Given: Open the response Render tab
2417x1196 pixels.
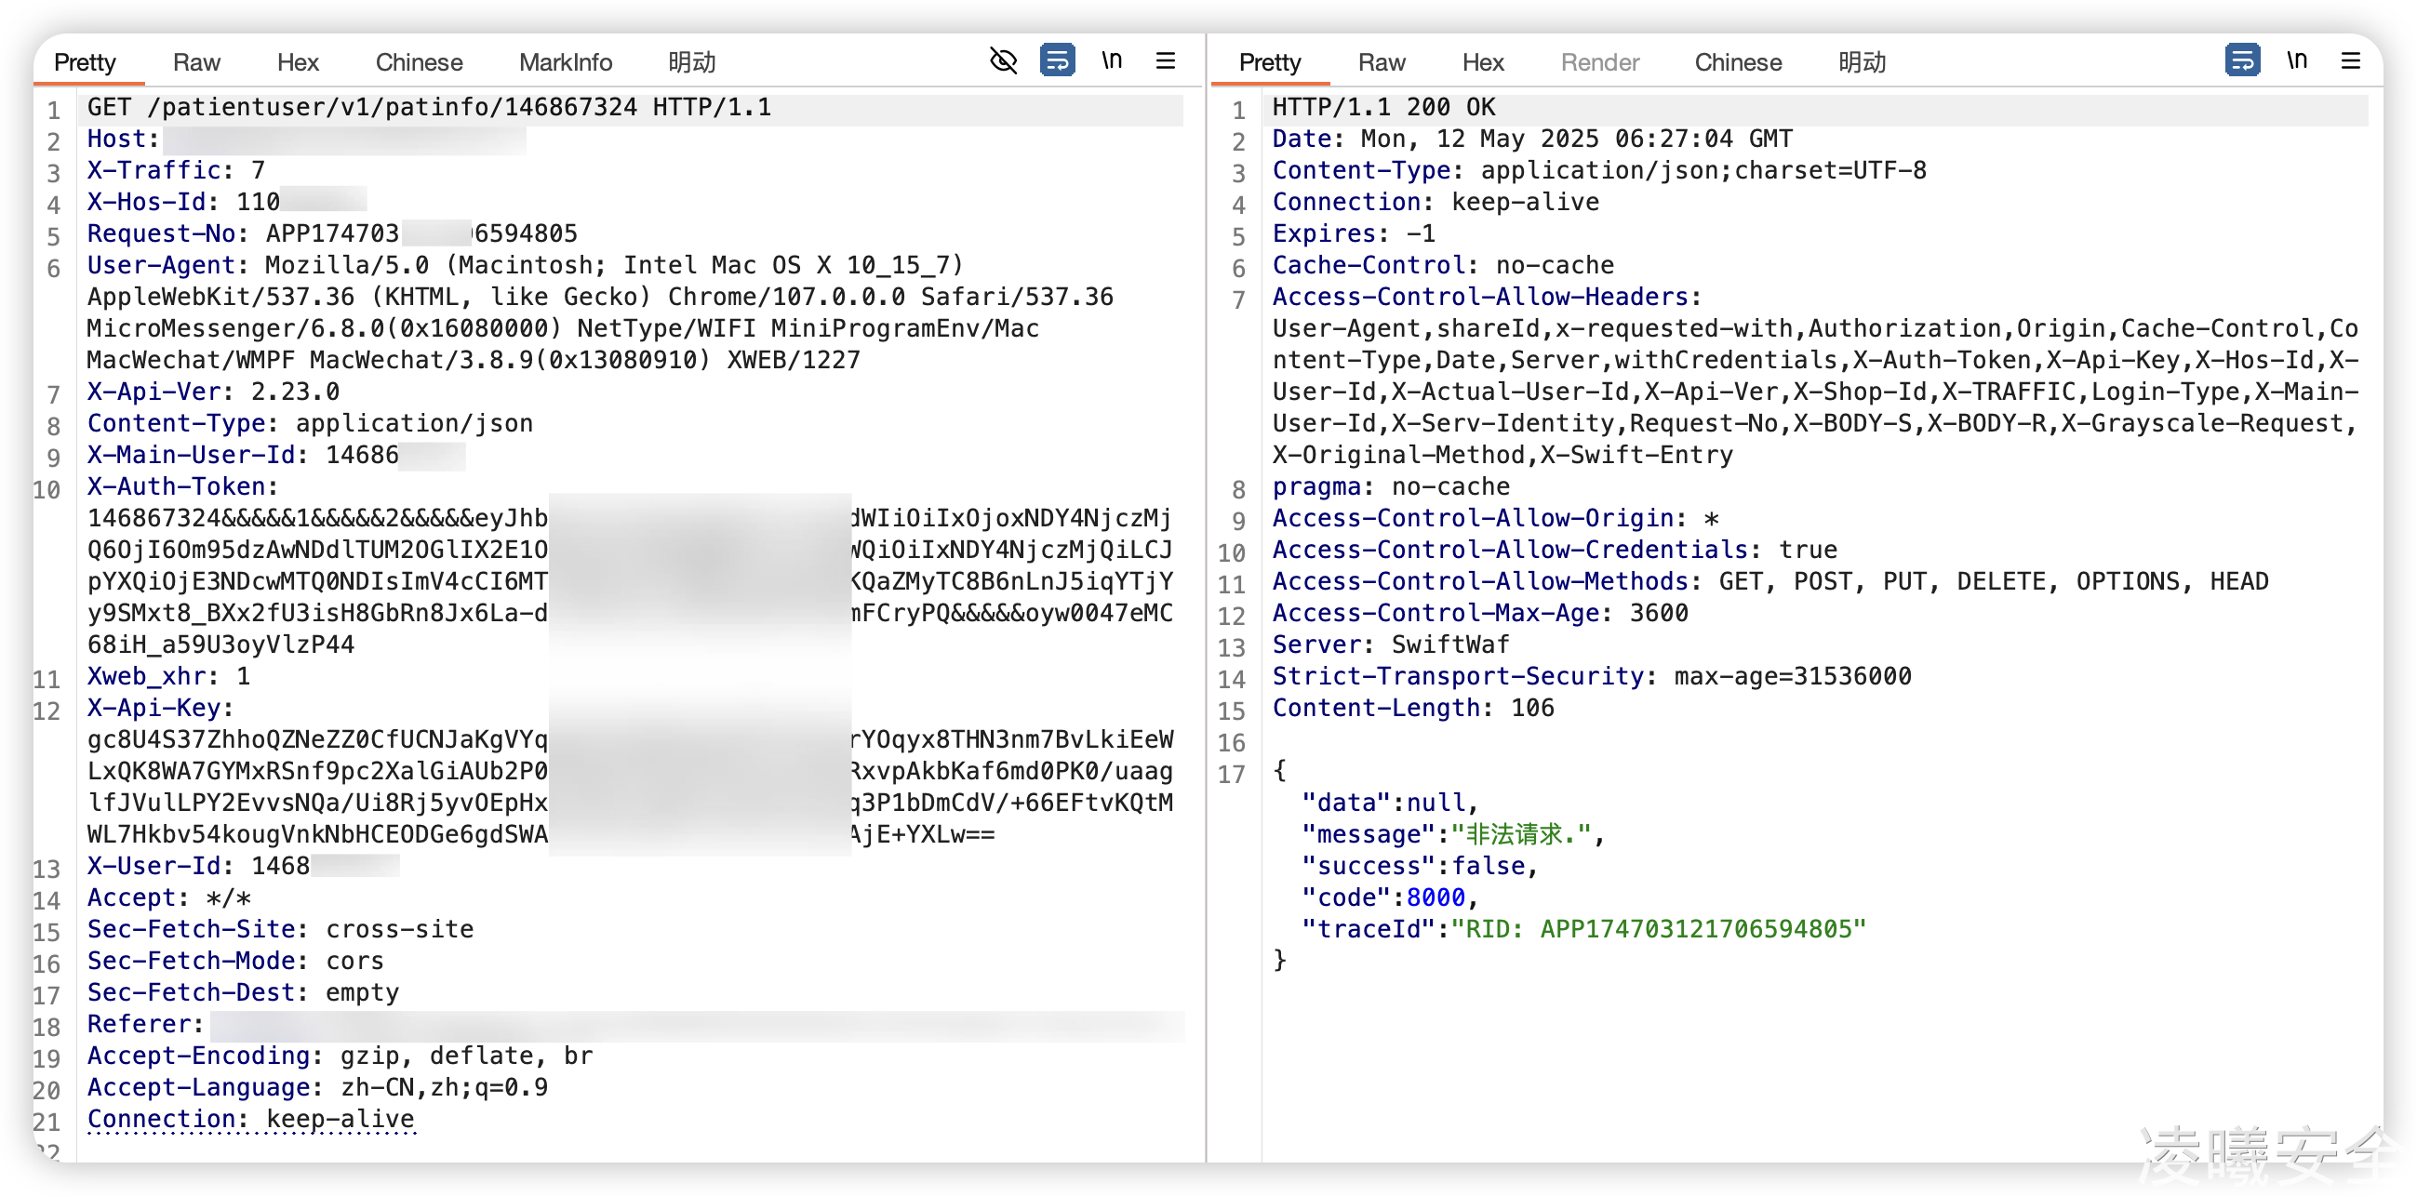Looking at the screenshot, I should (x=1600, y=63).
